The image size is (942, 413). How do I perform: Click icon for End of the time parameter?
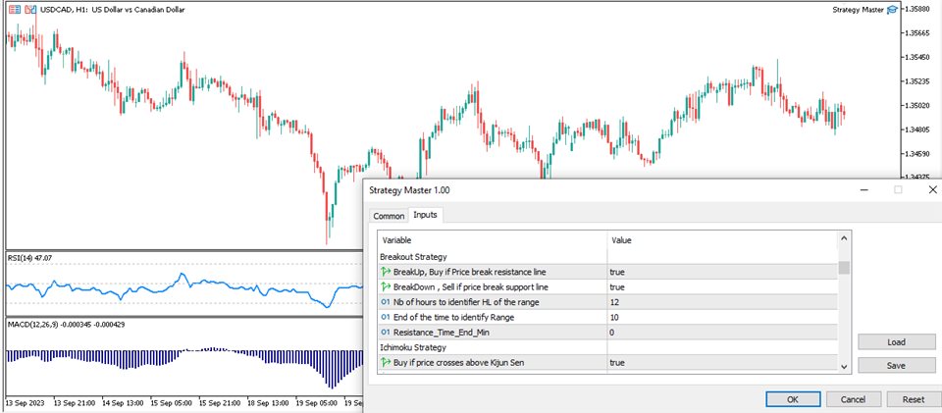(x=385, y=317)
